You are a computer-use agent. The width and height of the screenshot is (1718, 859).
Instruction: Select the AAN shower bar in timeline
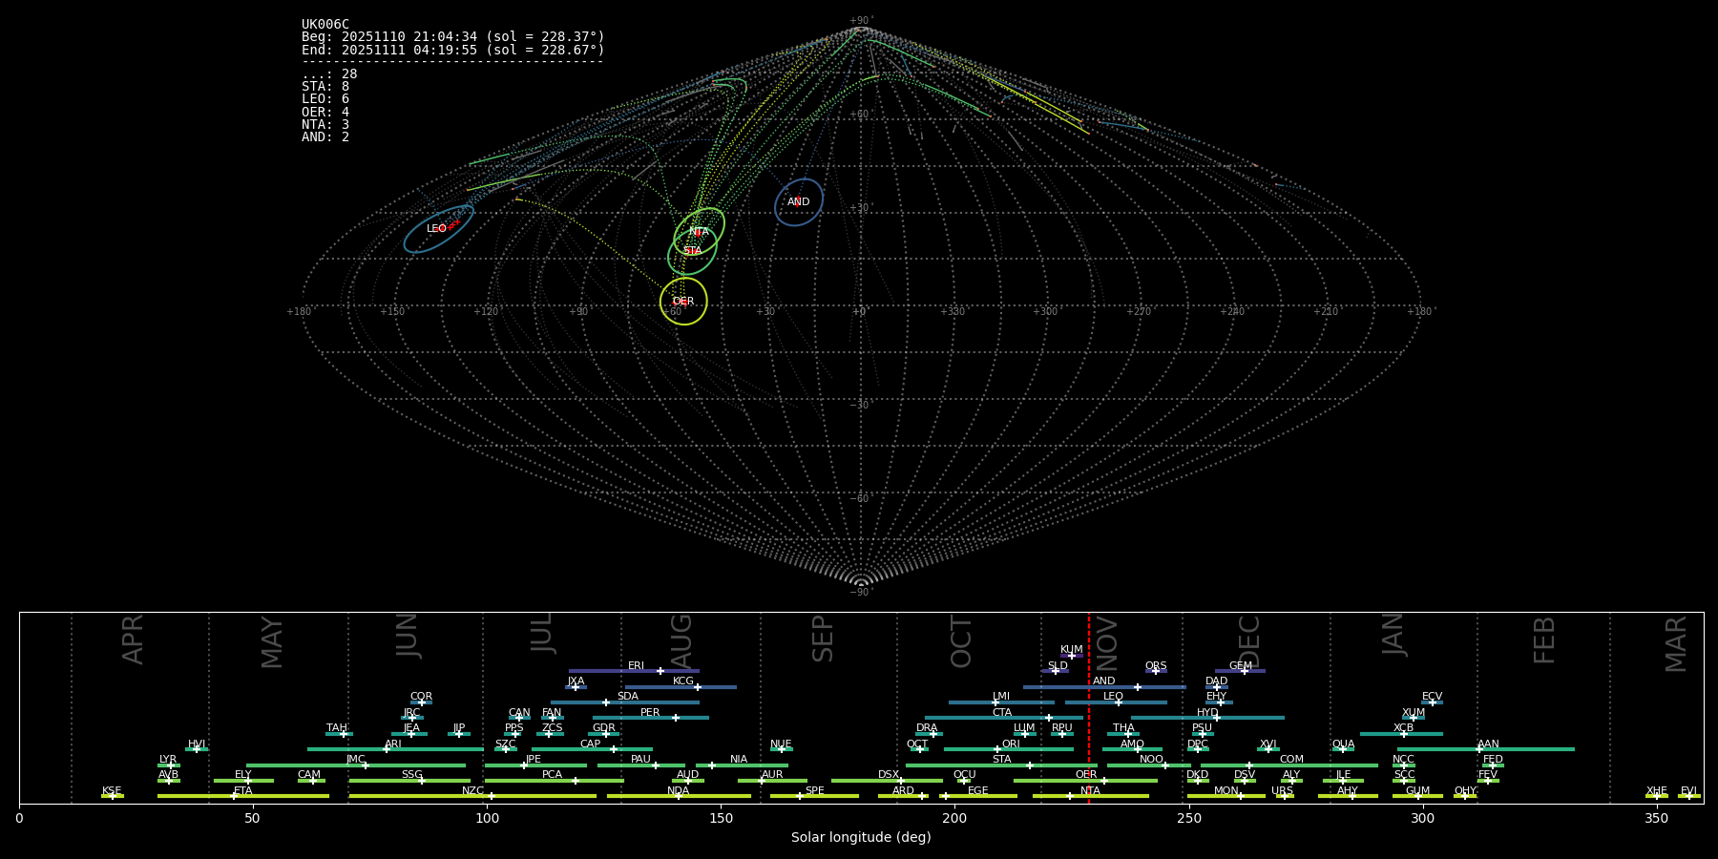pos(1485,749)
